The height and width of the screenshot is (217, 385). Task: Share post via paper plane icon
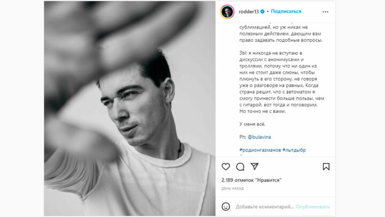click(x=255, y=167)
